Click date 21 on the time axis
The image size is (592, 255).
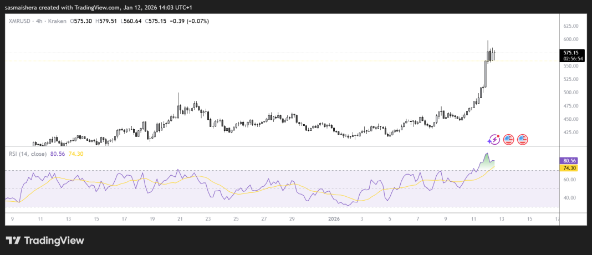[180, 219]
